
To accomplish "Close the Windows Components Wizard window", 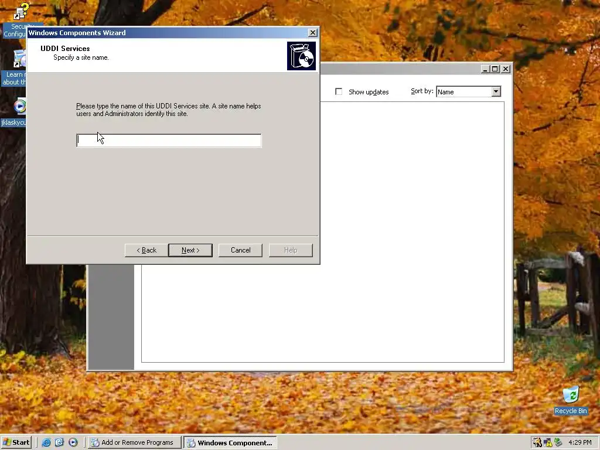I will tap(313, 33).
